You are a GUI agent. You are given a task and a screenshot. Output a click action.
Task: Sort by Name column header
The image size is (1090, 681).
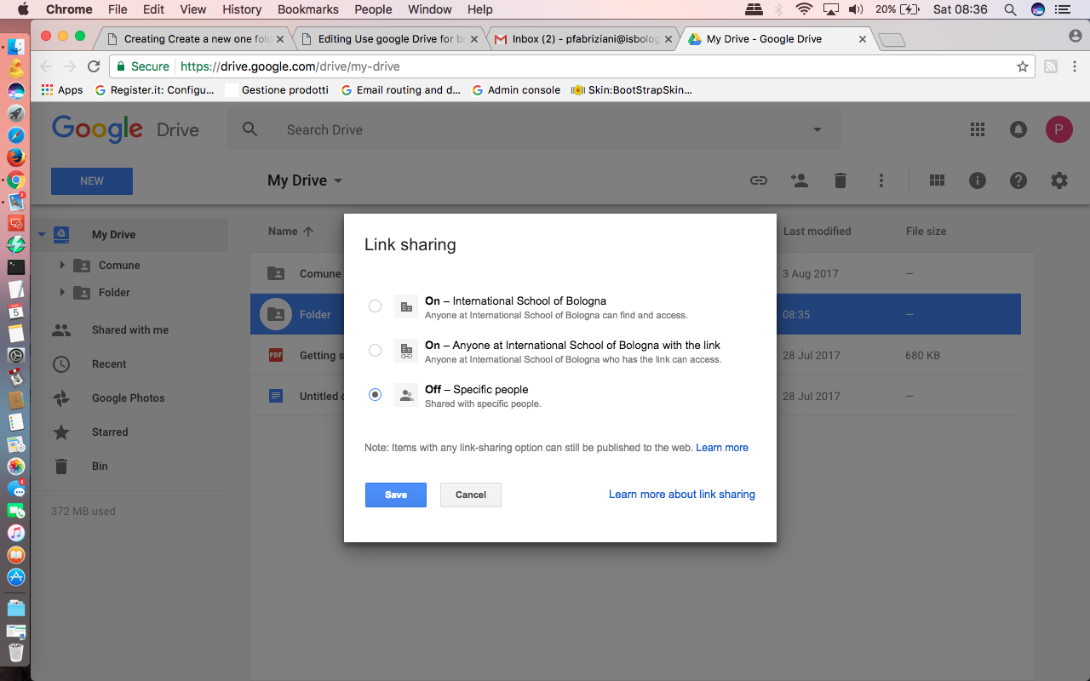[290, 232]
